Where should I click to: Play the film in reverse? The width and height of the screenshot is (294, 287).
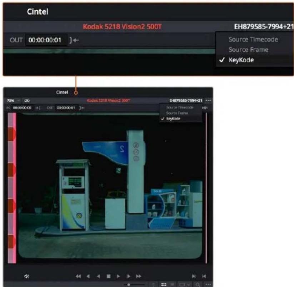click(98, 276)
